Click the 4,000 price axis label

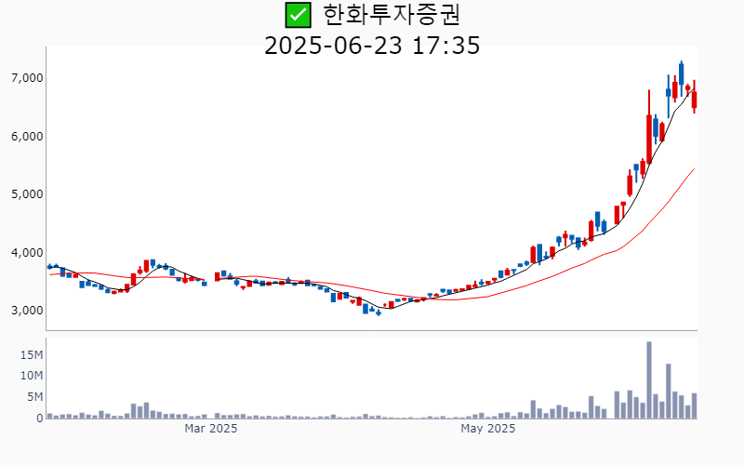pyautogui.click(x=27, y=253)
